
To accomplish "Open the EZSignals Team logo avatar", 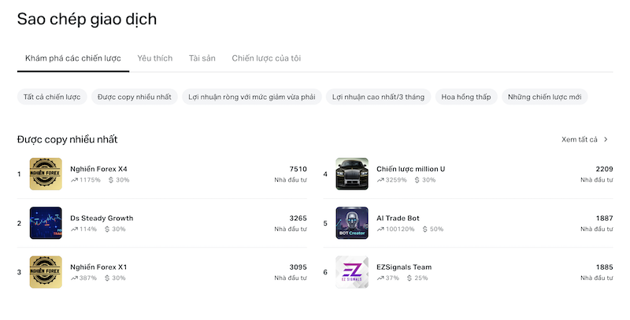I will (352, 272).
